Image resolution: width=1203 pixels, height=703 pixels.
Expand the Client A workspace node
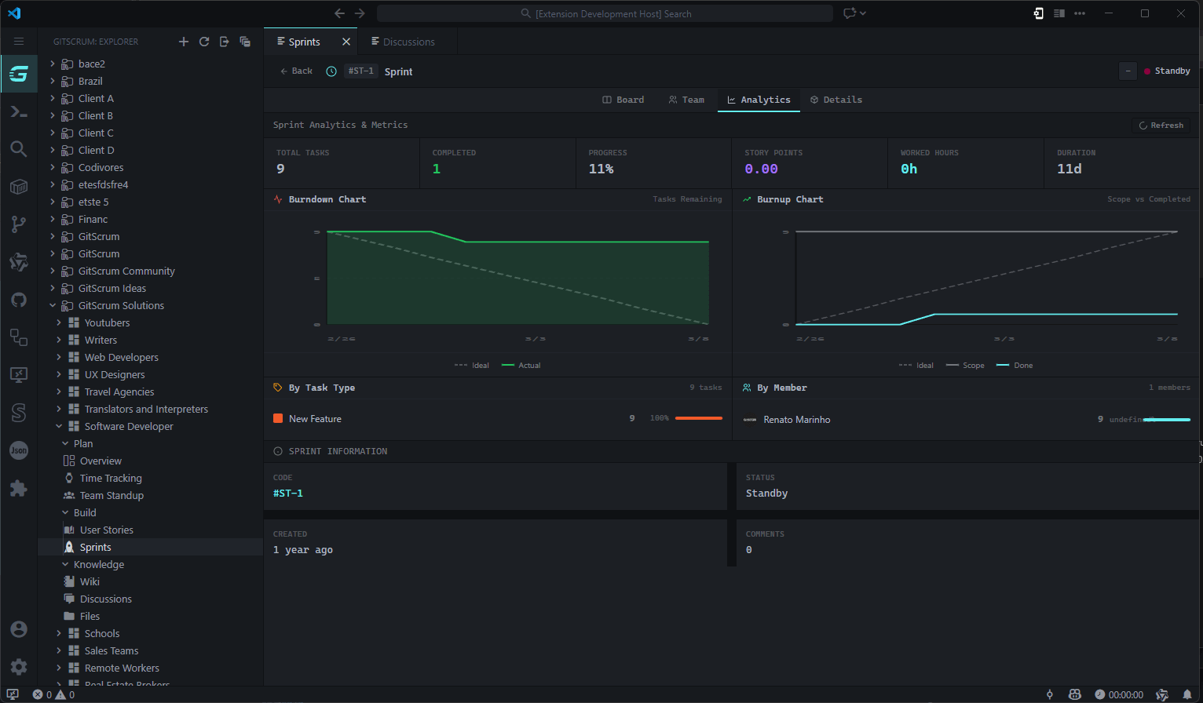click(x=53, y=98)
